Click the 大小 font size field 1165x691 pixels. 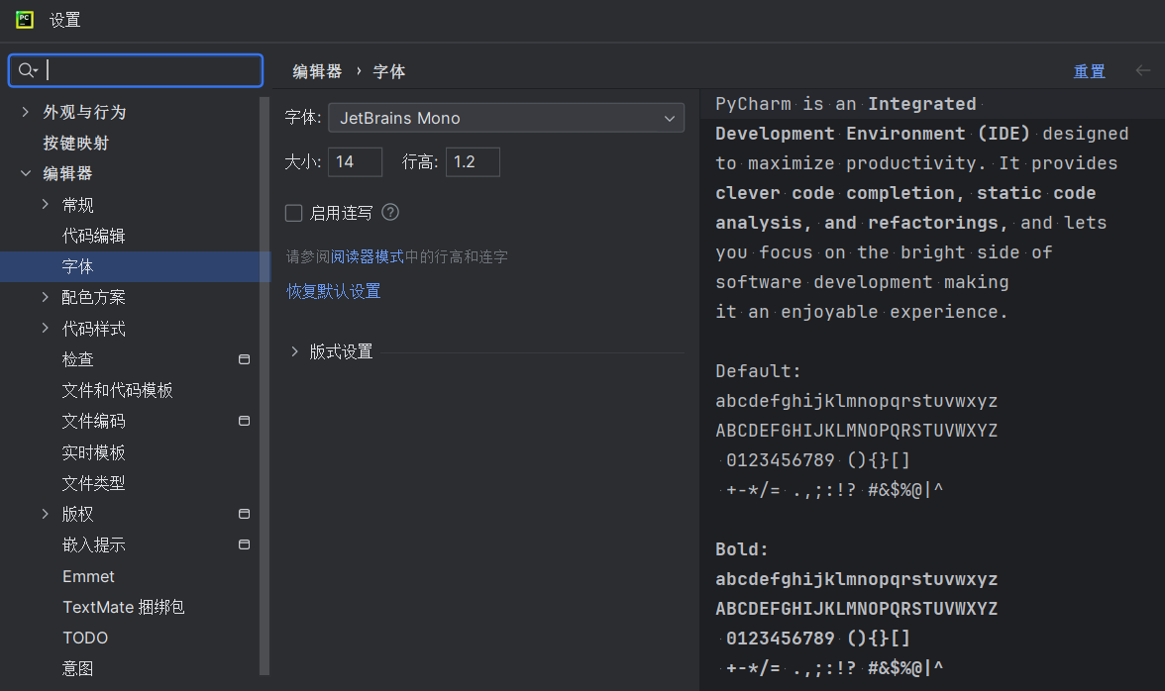pos(355,161)
